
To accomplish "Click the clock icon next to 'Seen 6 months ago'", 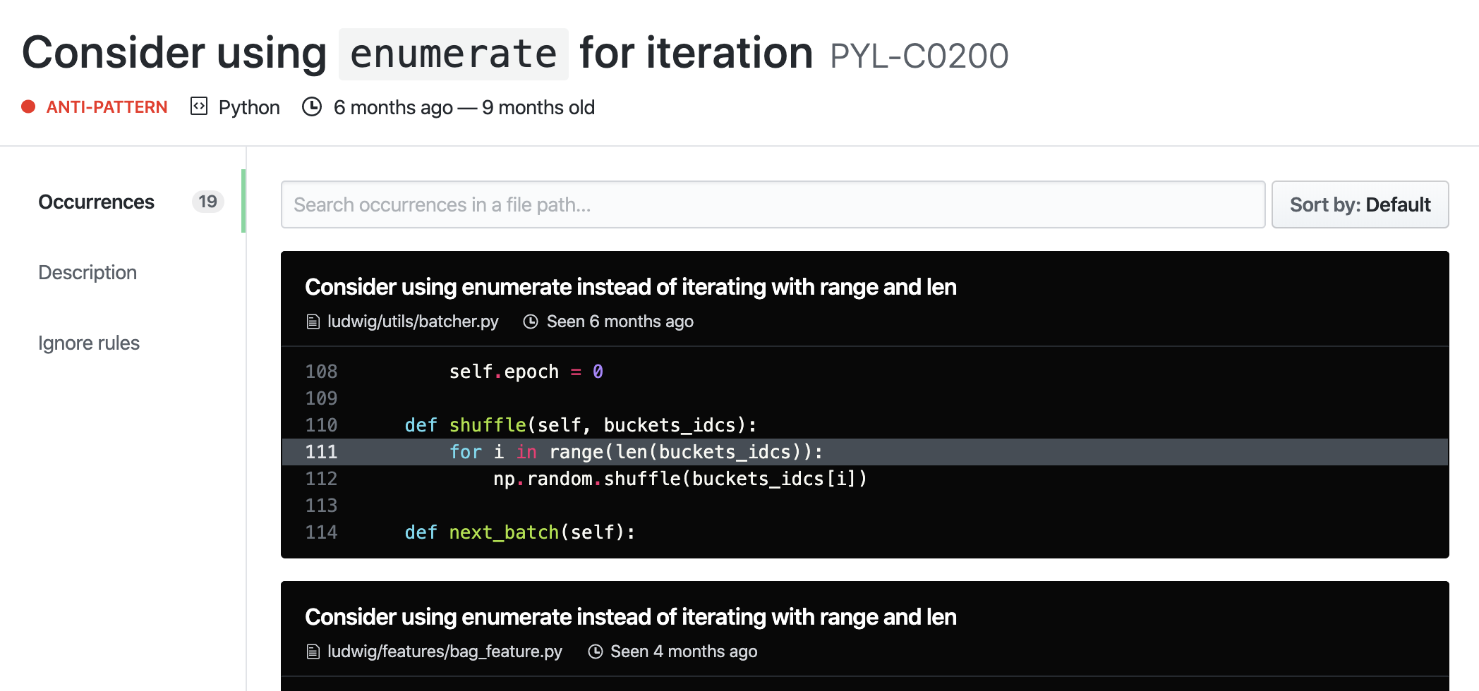I will click(x=531, y=322).
